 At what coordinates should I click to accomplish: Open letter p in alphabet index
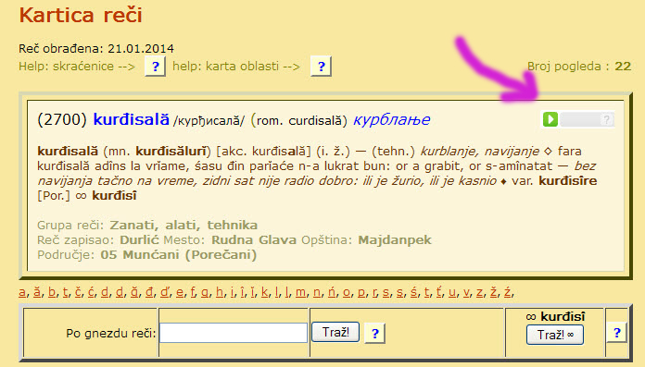[x=361, y=292]
